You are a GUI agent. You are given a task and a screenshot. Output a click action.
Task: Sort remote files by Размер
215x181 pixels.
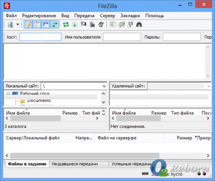pos(159,113)
